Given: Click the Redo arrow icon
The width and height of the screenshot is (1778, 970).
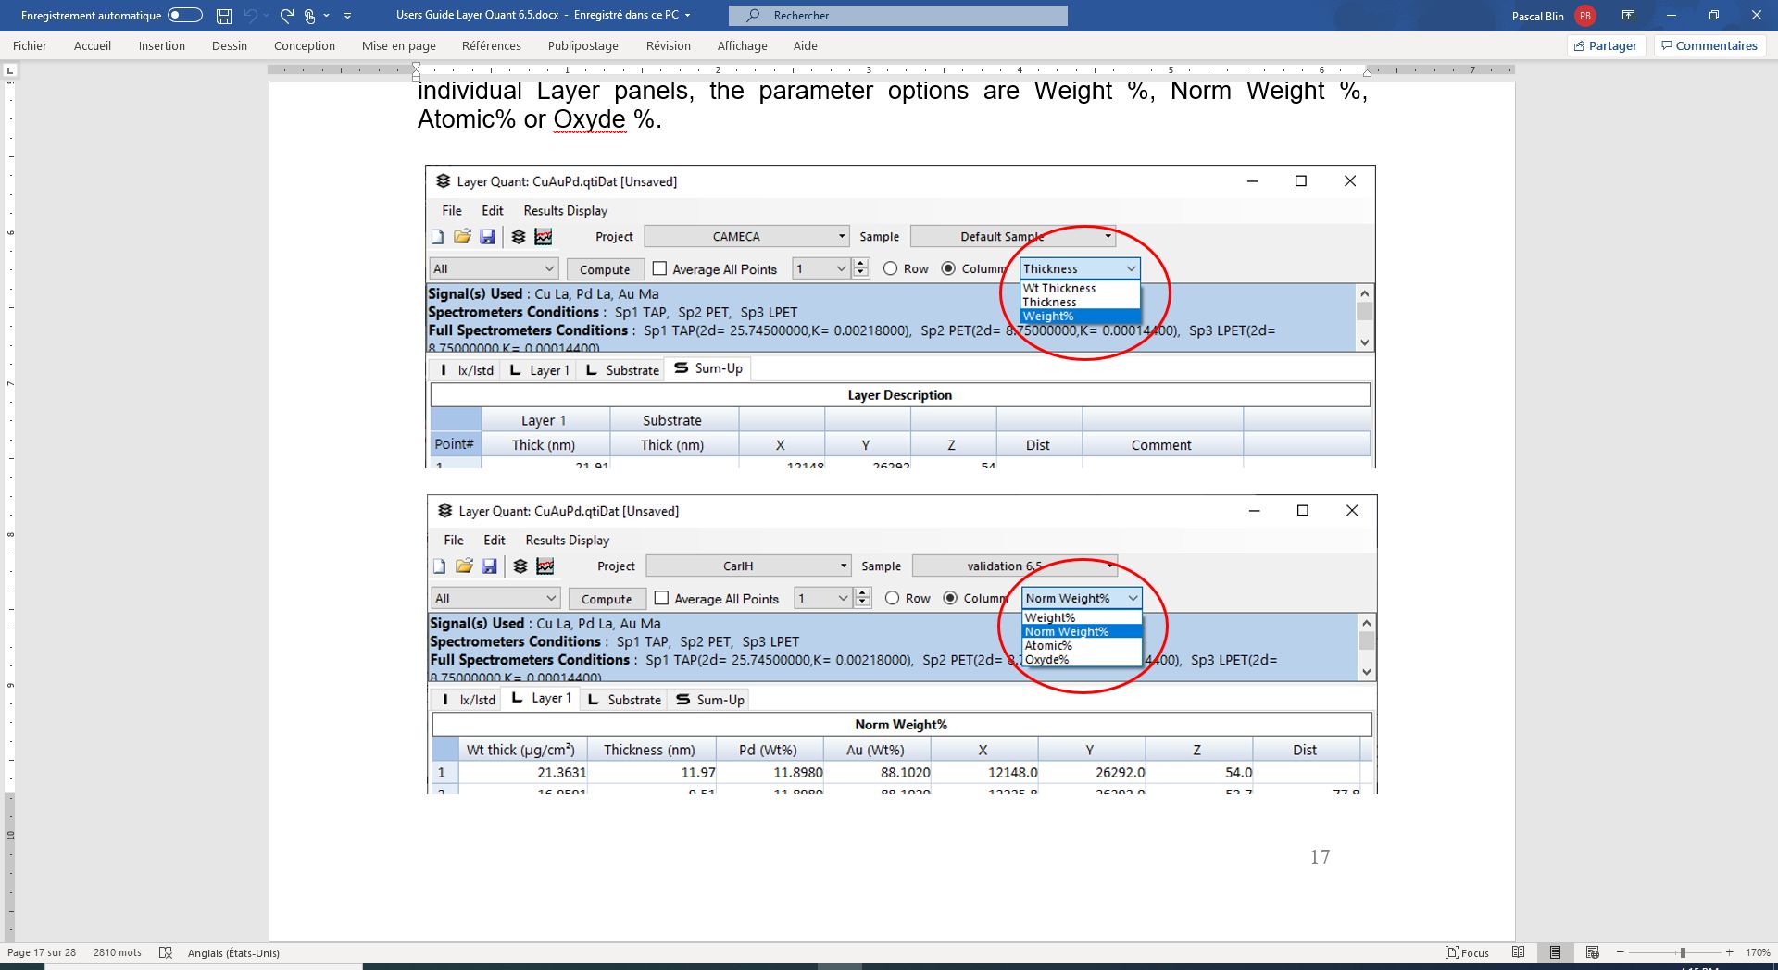Looking at the screenshot, I should click(286, 16).
